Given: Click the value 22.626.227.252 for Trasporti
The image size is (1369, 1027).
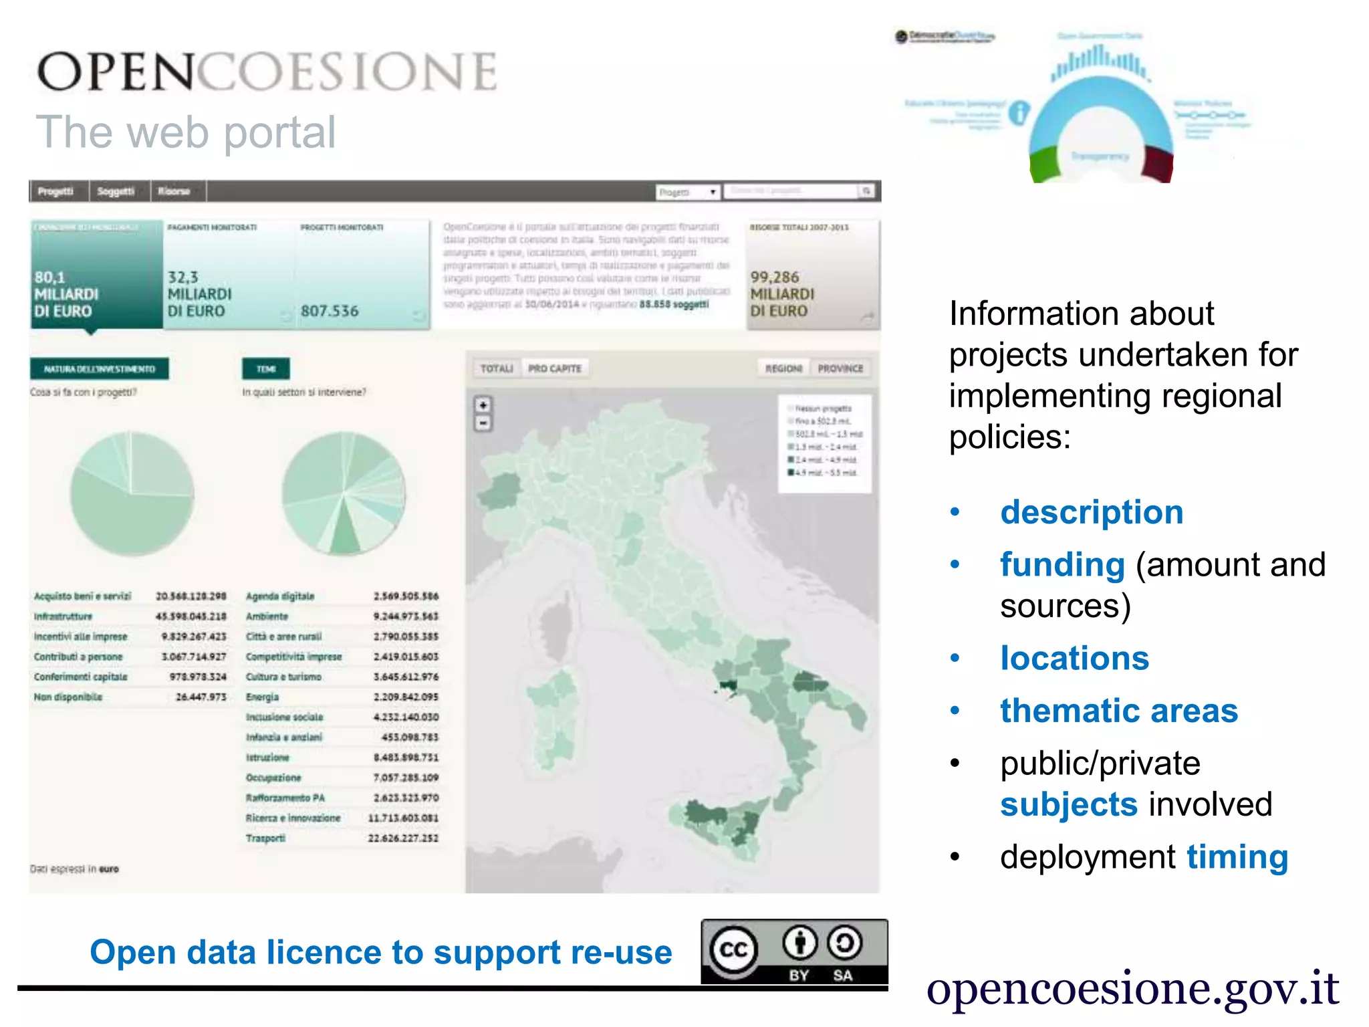Looking at the screenshot, I should click(403, 838).
